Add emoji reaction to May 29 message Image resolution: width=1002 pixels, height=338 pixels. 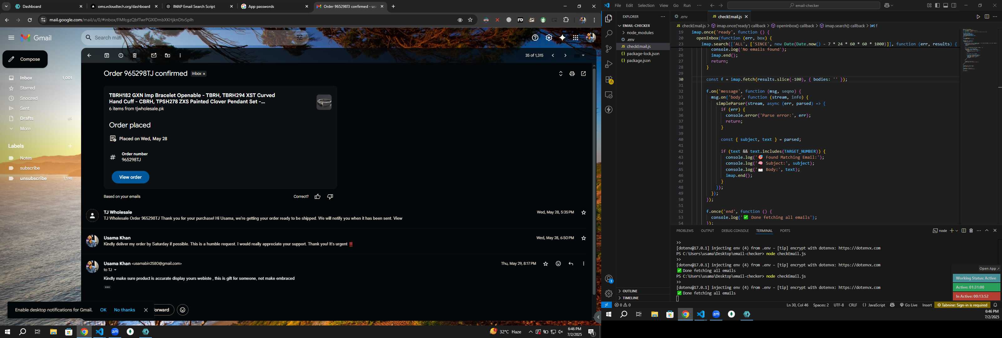[x=558, y=264]
